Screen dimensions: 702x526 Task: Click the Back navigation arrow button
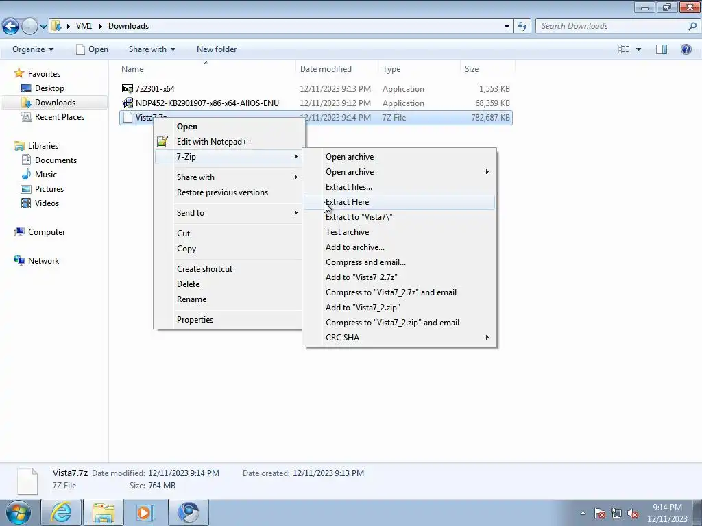click(x=11, y=26)
